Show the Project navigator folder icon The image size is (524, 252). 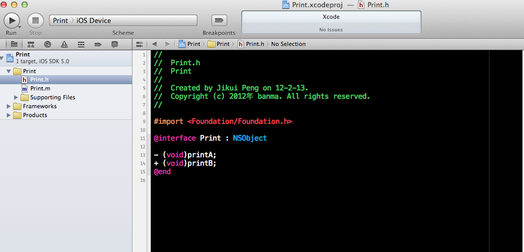tap(14, 44)
